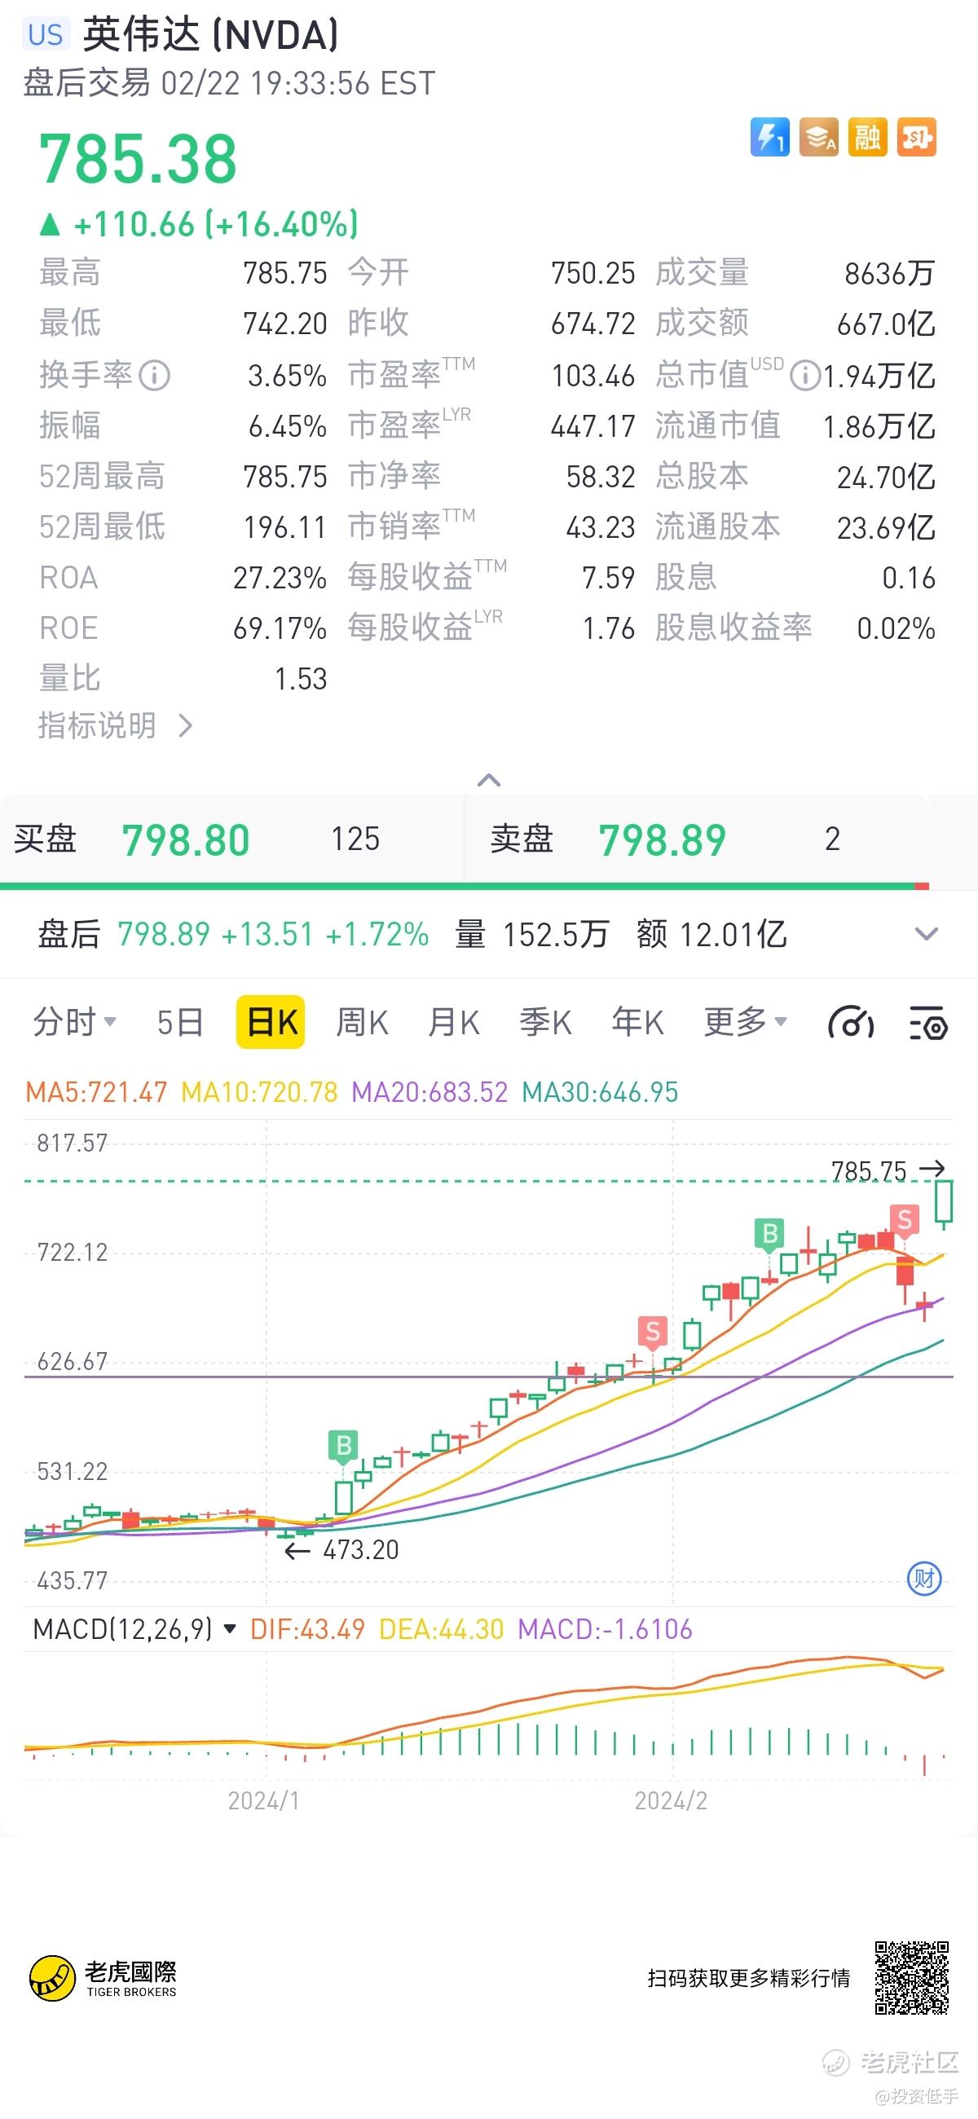Tap the blue 财 earnings marker icon
This screenshot has width=978, height=2119.
pyautogui.click(x=923, y=1579)
